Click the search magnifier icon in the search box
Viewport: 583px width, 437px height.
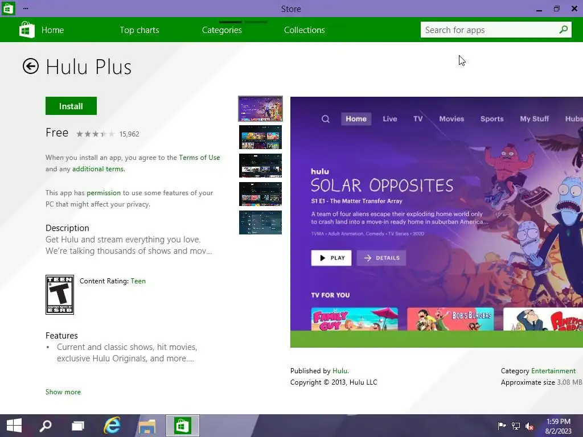563,30
